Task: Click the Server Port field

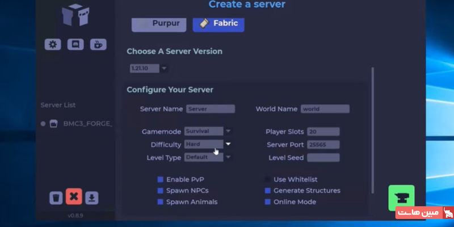Action: pyautogui.click(x=323, y=145)
